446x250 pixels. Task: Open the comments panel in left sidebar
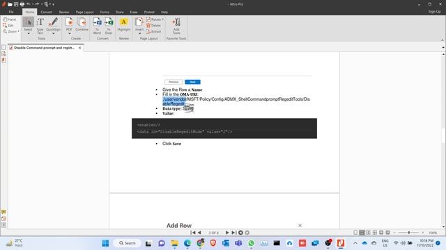pos(3,212)
